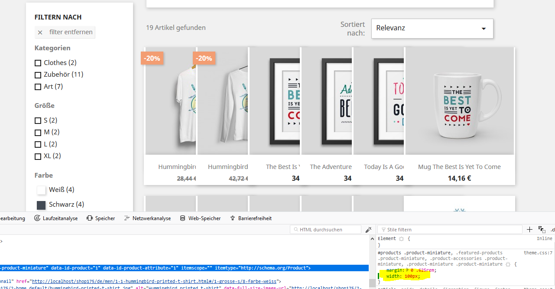
Task: Follow the 'Today Is A Goo' product title link
Action: 384,167
